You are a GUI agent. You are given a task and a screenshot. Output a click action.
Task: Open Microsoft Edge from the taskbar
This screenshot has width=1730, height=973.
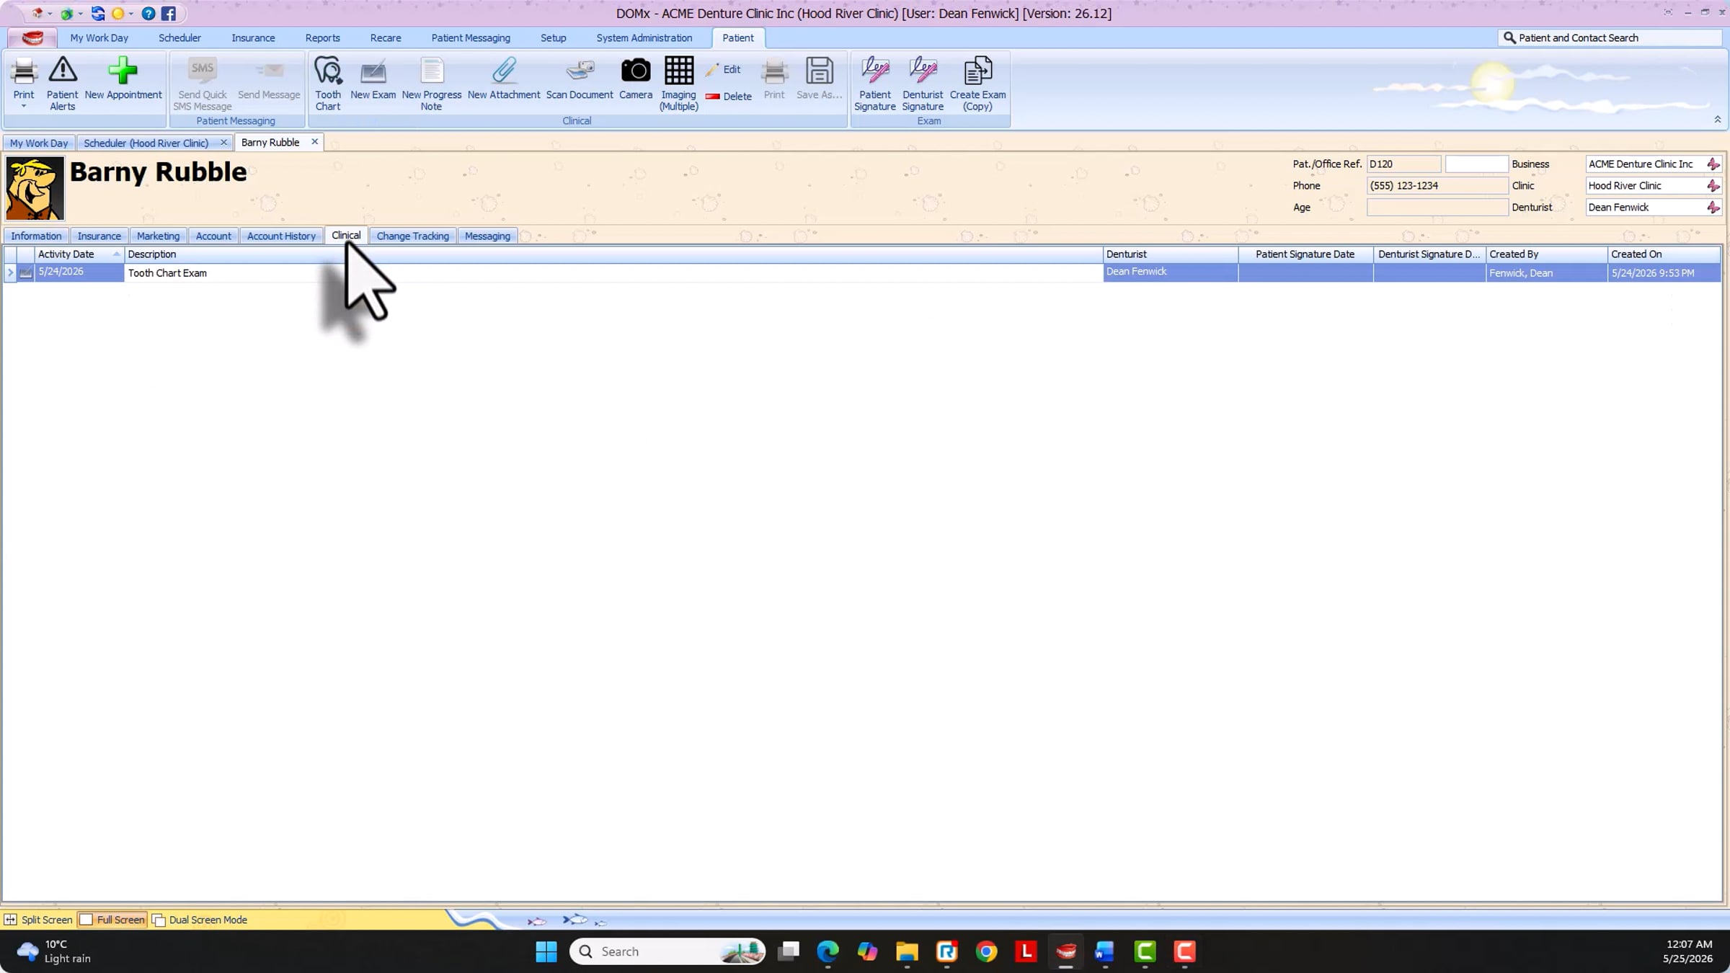point(828,952)
